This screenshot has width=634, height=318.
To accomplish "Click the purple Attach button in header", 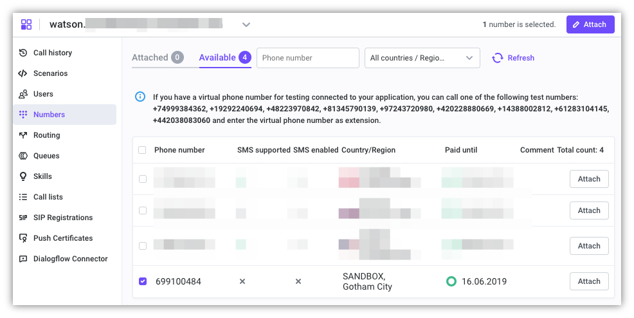I will coord(590,24).
